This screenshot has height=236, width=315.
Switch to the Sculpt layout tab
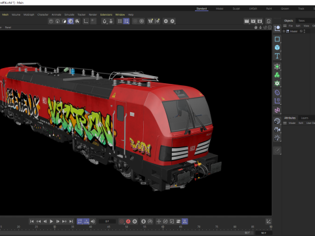point(236,9)
